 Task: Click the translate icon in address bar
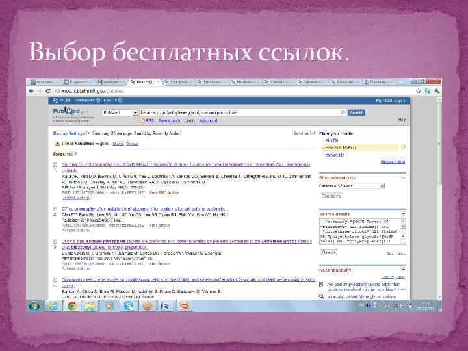click(428, 91)
